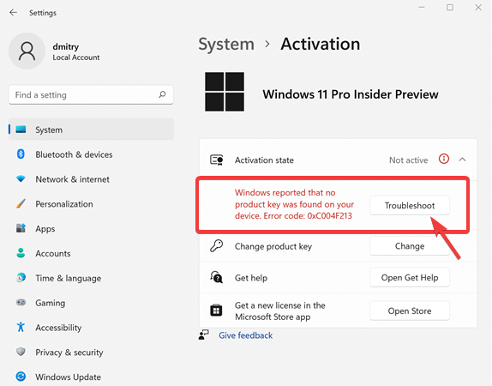The image size is (492, 386).
Task: Click the System monitor icon in sidebar
Action: click(21, 130)
